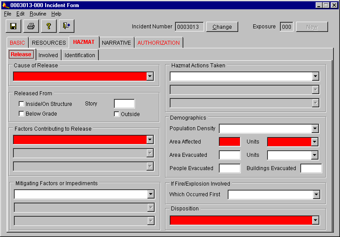Viewport: 340px width, 237px height.
Task: Select the Release sub-tab
Action: pyautogui.click(x=21, y=54)
